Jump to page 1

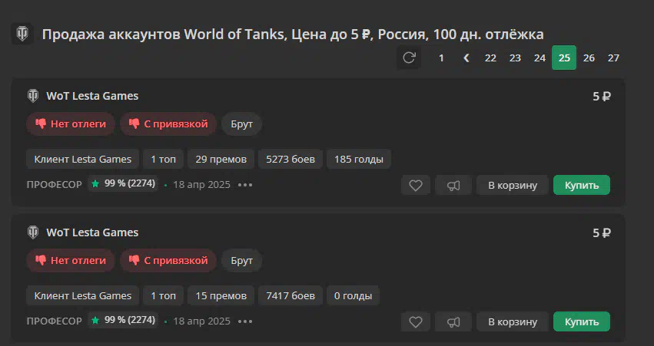pos(441,58)
